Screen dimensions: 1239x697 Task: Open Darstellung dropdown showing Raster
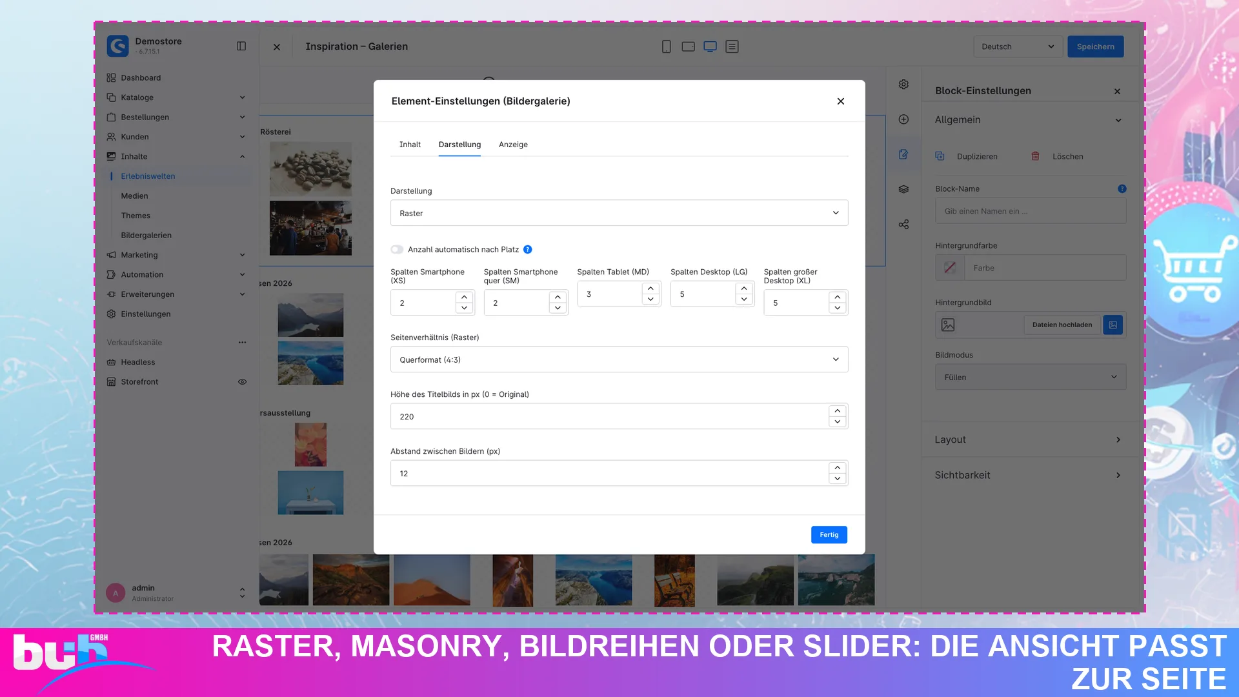(619, 213)
